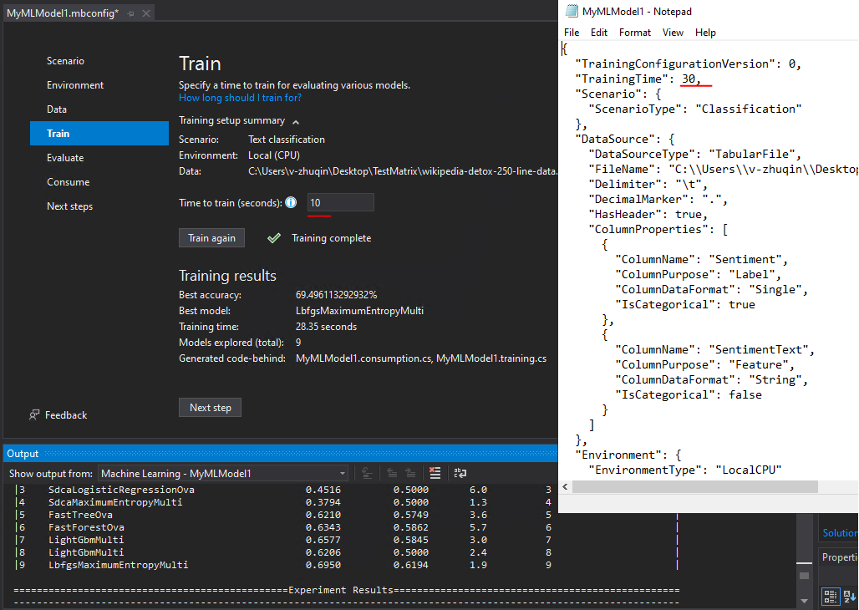Go to the Consume step

[68, 182]
